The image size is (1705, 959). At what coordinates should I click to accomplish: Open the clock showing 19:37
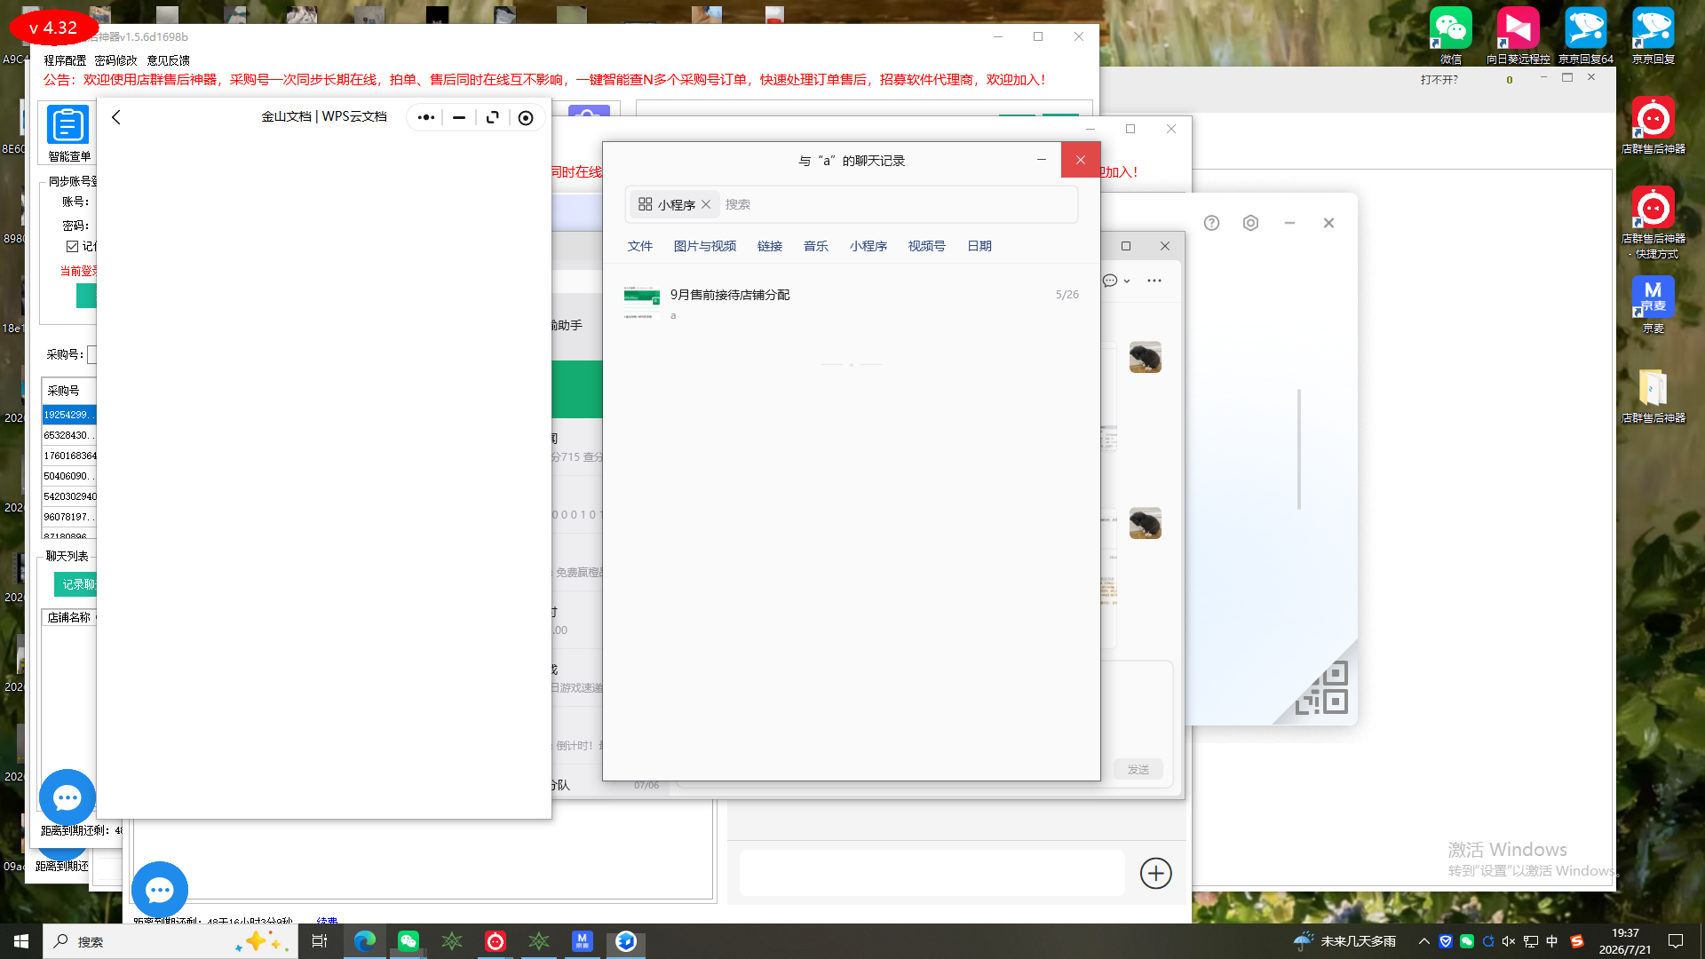coord(1625,941)
